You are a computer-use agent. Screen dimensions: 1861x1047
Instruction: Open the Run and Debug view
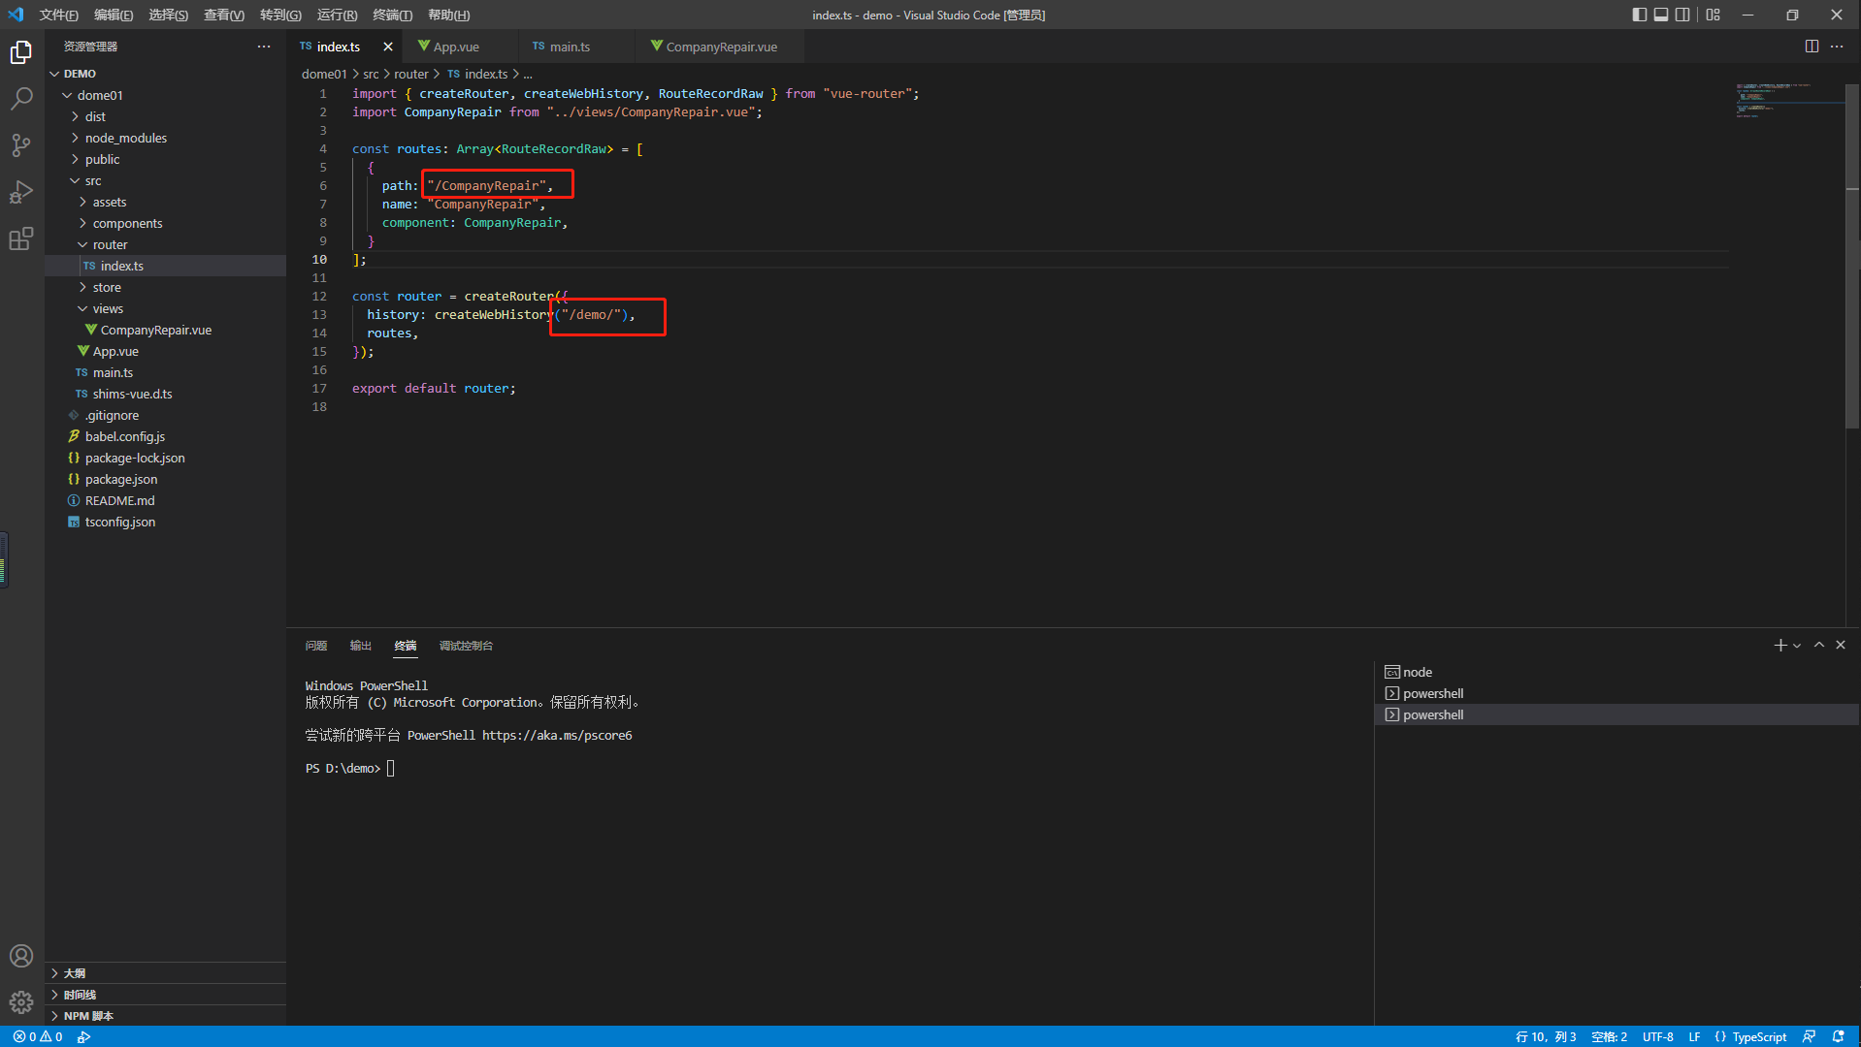point(21,192)
